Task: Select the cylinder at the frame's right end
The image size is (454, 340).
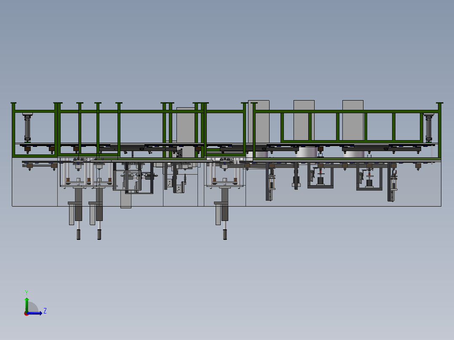Action: click(429, 128)
